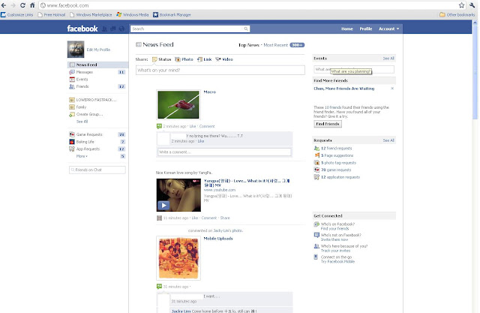Click the Find Friends button
This screenshot has height=313, width=480.
click(x=328, y=124)
